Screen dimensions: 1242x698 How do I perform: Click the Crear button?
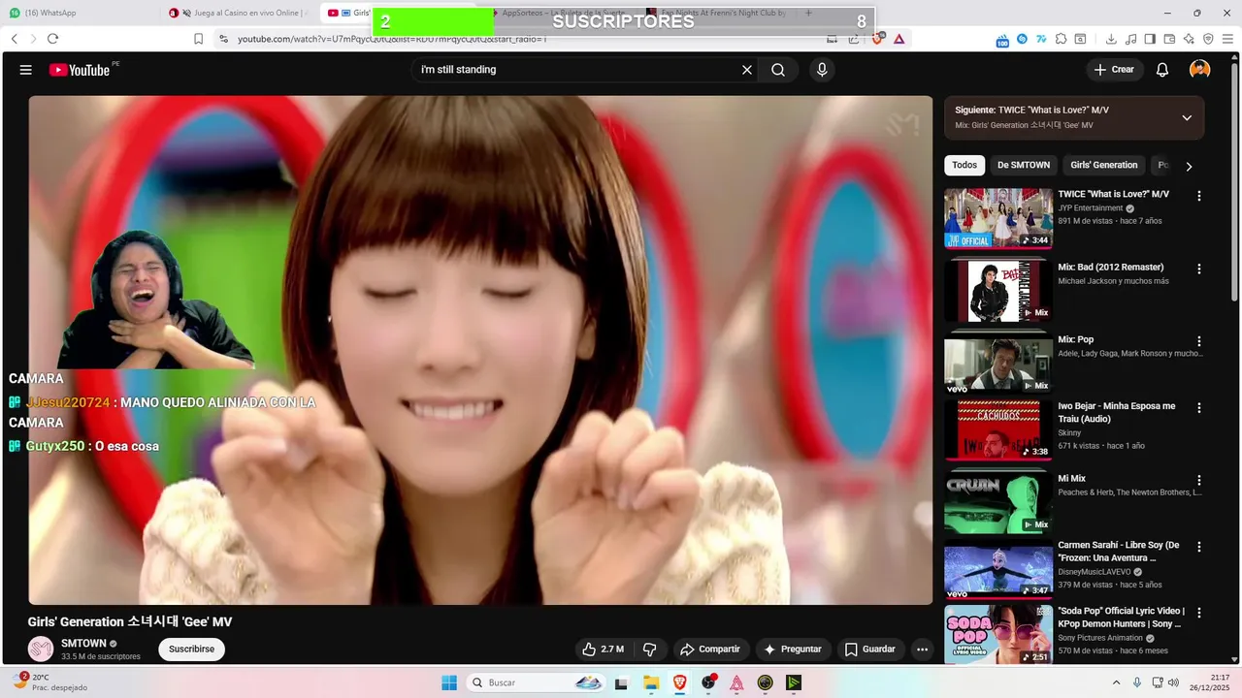coord(1114,70)
